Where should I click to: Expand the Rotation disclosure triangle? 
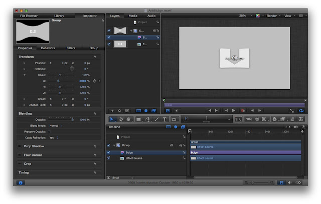(25, 69)
